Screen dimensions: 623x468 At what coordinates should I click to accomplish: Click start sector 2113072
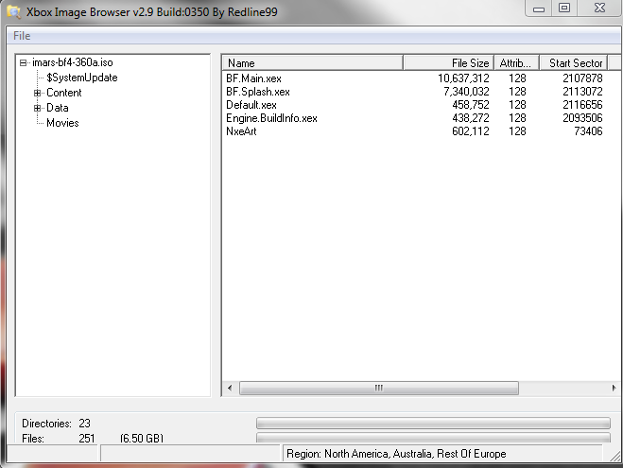coord(582,92)
